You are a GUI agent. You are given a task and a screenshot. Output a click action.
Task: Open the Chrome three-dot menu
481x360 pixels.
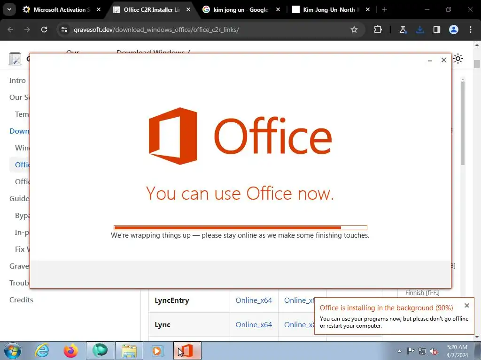tap(471, 30)
